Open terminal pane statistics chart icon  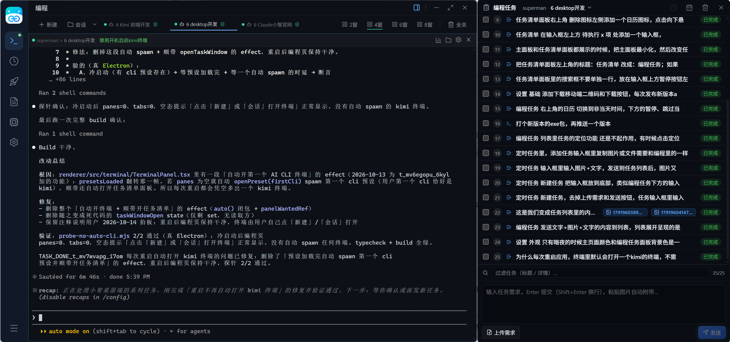click(x=438, y=40)
